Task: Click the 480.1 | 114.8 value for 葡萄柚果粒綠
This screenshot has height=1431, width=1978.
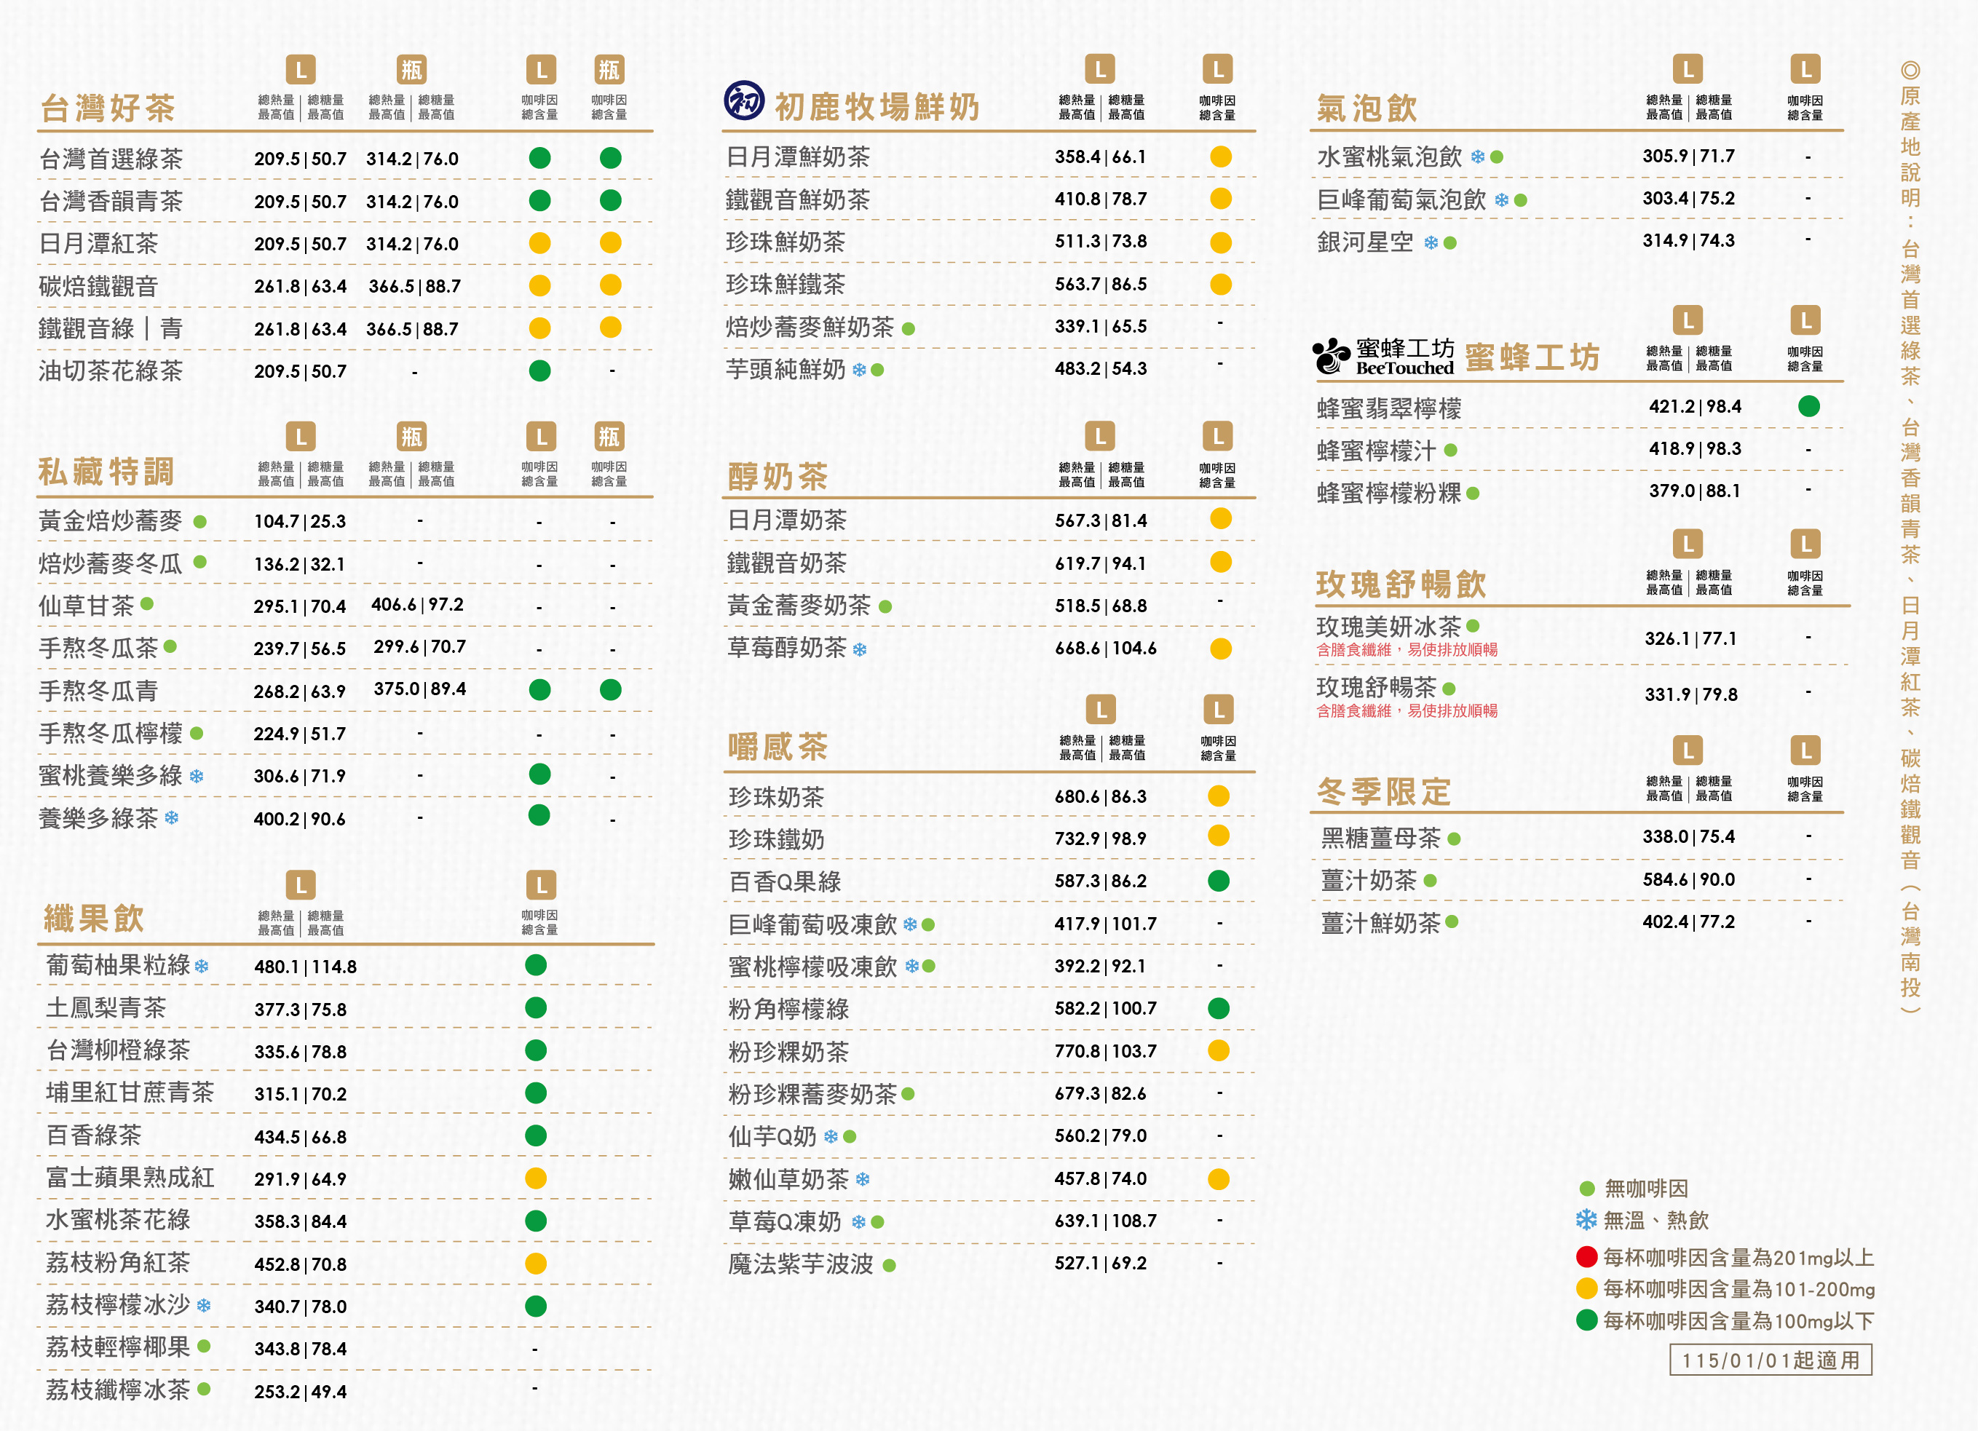Action: [305, 966]
